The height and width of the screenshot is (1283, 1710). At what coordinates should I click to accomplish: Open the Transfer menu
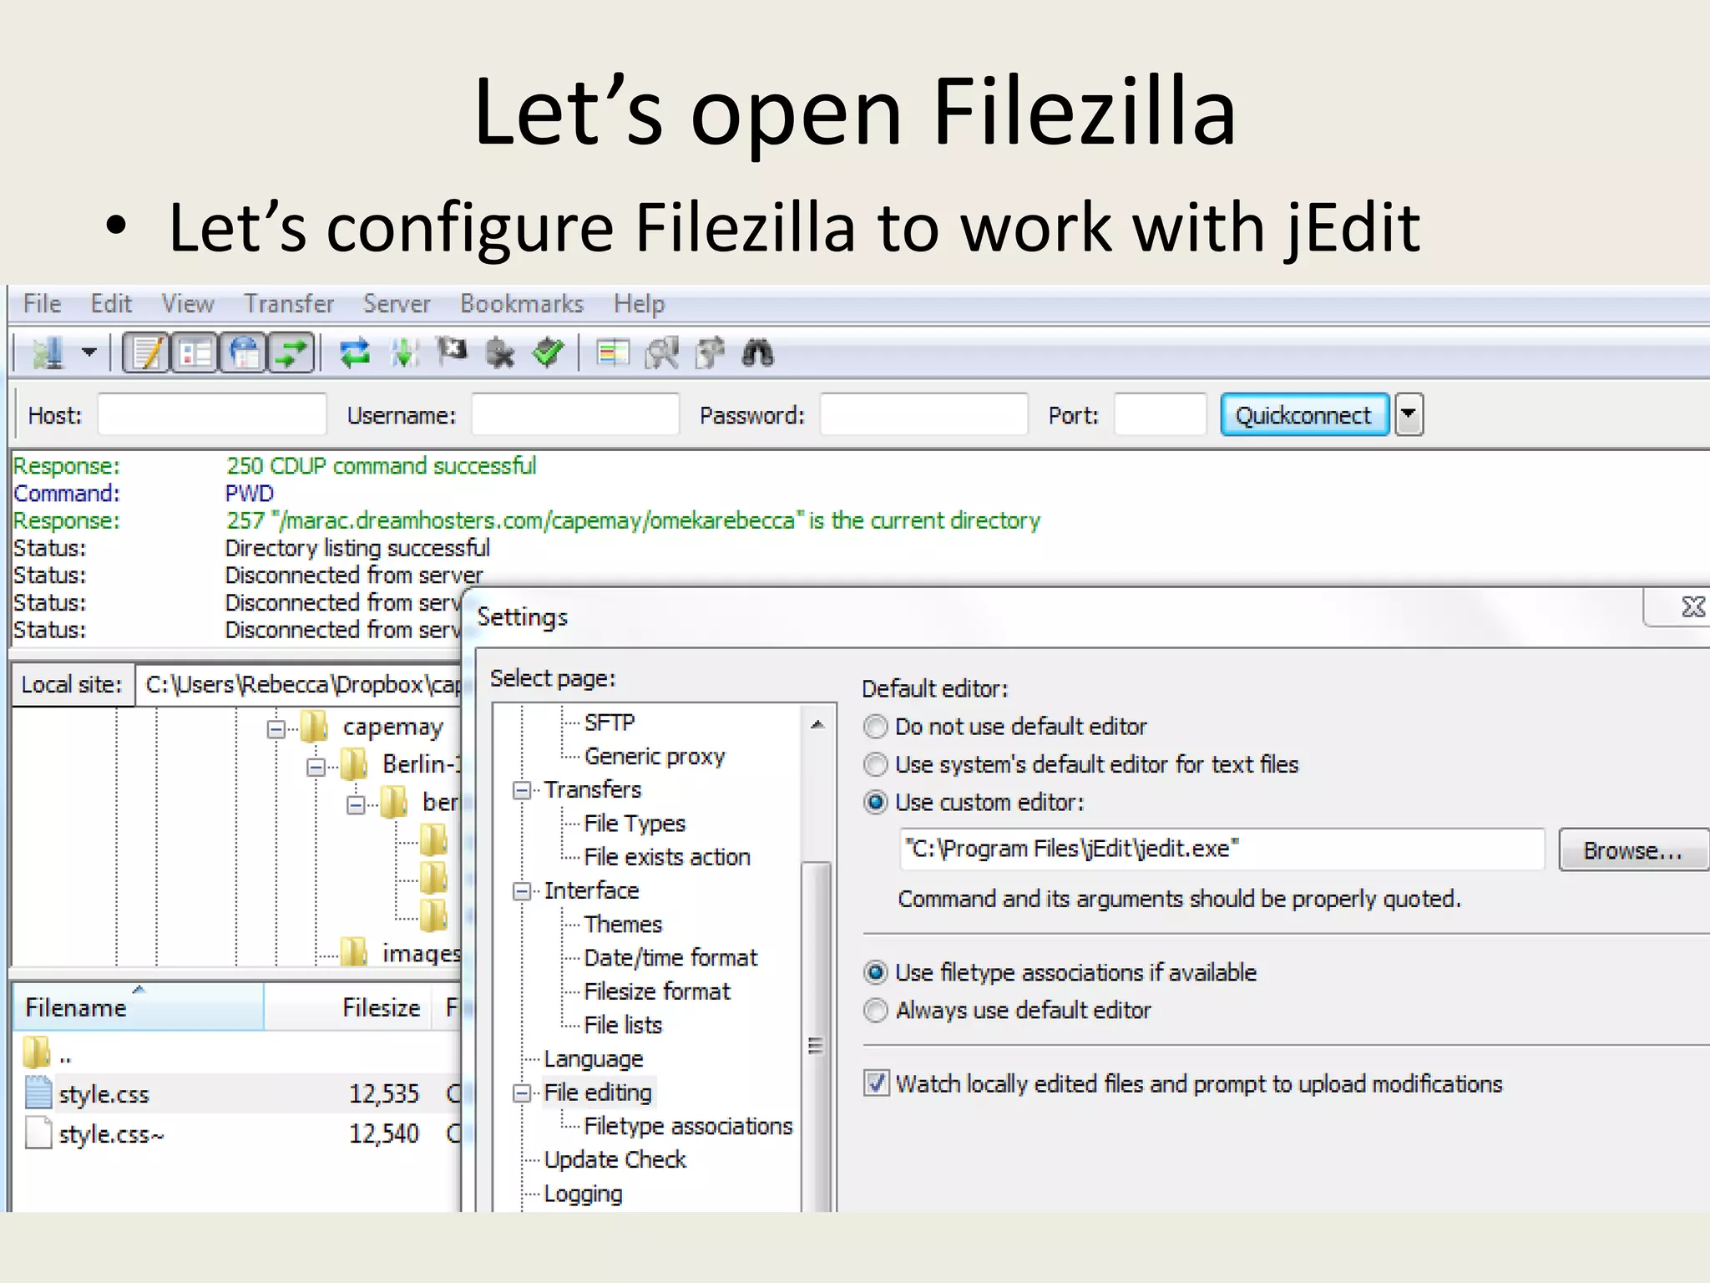289,303
